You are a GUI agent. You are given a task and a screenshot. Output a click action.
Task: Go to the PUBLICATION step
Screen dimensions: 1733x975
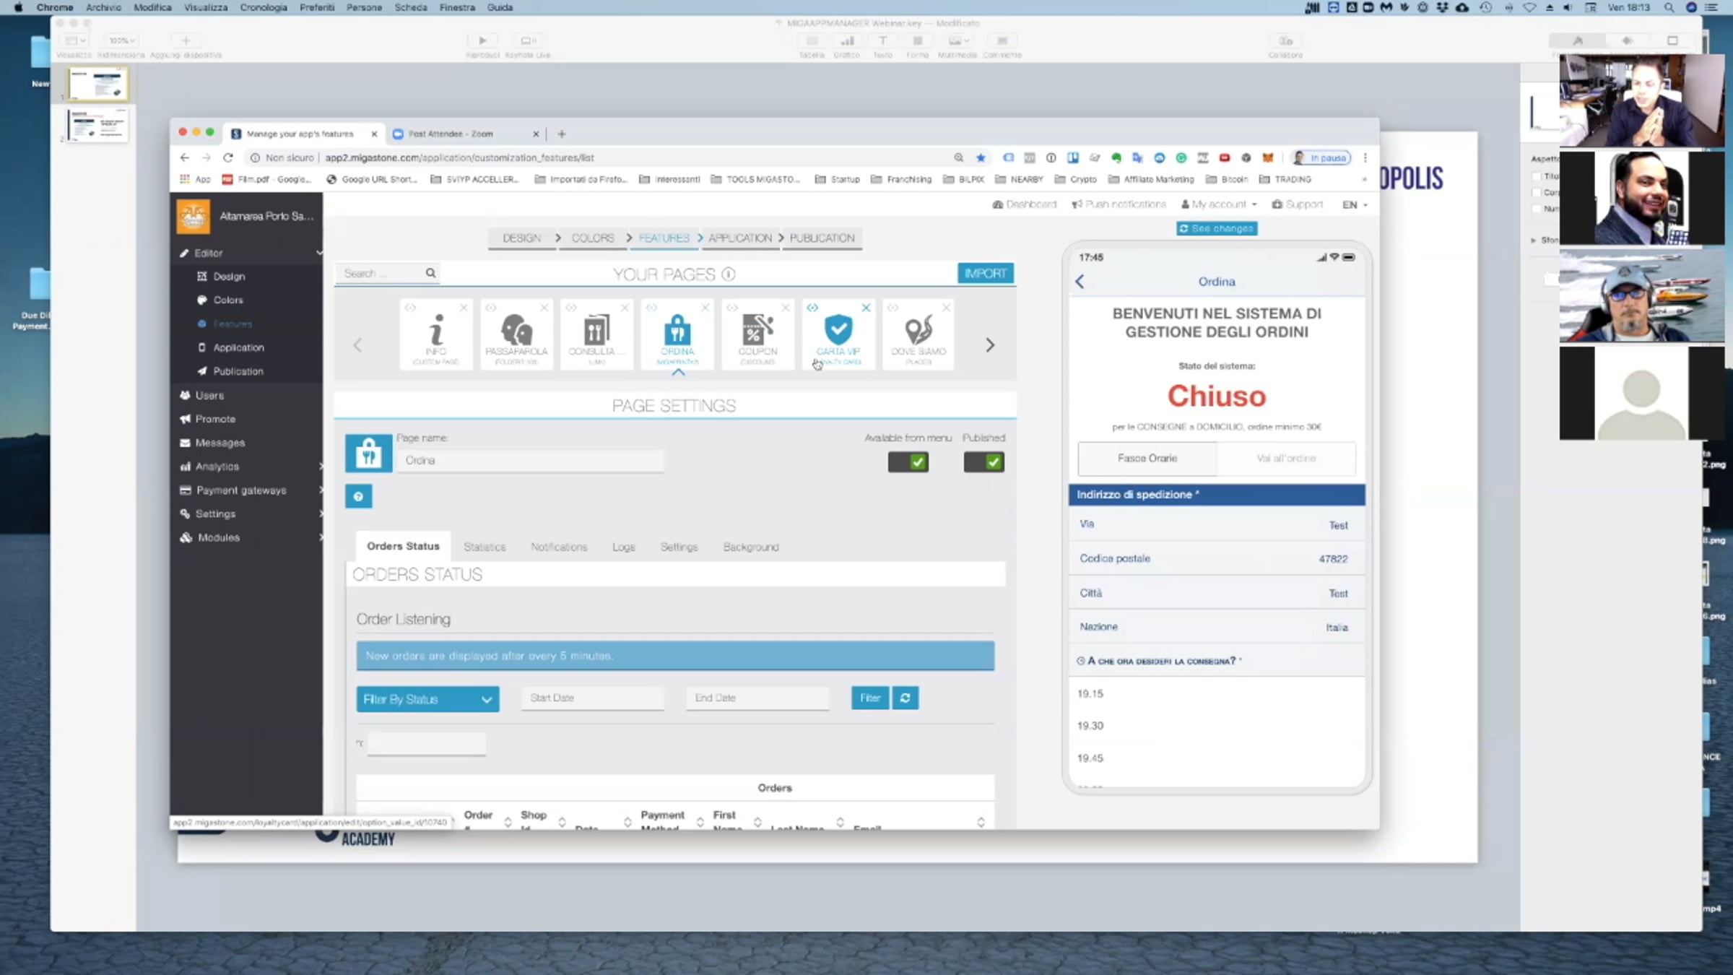point(822,238)
